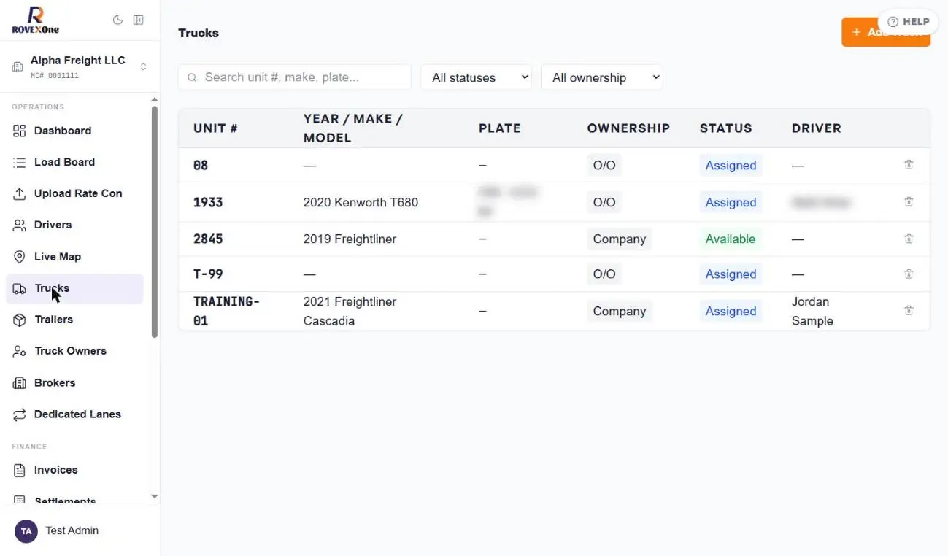
Task: Go to Upload Rate Con
Action: (74, 193)
